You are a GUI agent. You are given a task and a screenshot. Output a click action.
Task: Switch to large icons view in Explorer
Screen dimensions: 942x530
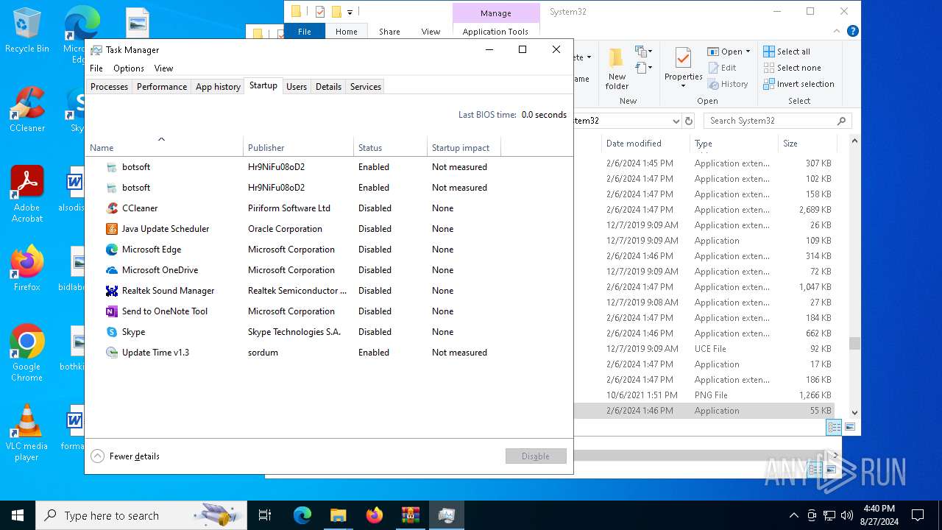(850, 427)
